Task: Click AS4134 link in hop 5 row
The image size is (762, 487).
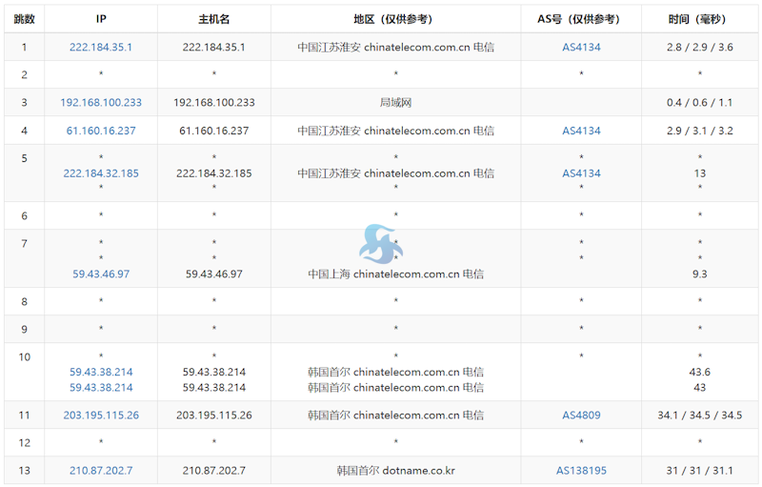Action: click(x=581, y=173)
